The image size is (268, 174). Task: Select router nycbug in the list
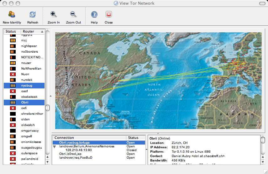[x=24, y=86]
